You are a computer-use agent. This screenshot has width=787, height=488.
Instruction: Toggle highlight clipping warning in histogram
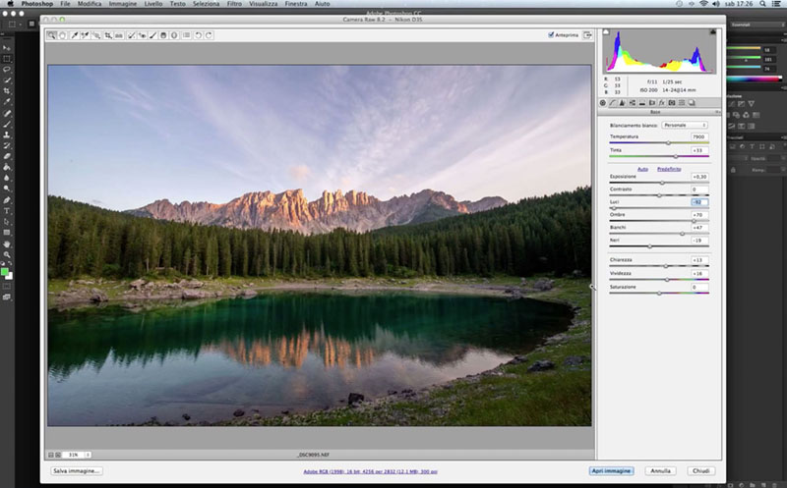click(x=712, y=32)
